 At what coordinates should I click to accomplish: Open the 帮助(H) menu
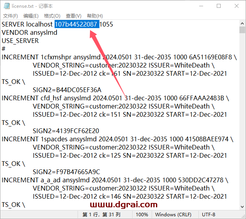95,16
